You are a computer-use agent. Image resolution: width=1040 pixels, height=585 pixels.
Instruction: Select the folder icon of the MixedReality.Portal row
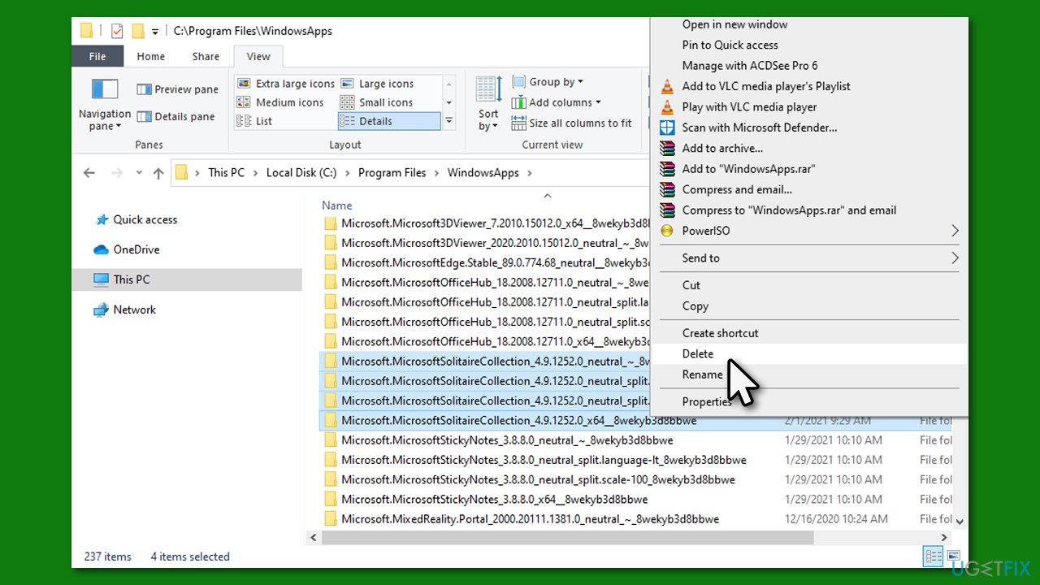click(330, 519)
